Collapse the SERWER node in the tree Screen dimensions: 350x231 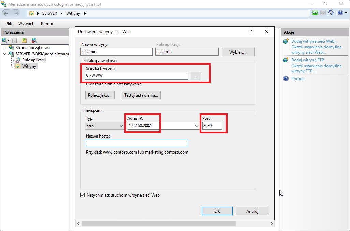[x=5, y=54]
